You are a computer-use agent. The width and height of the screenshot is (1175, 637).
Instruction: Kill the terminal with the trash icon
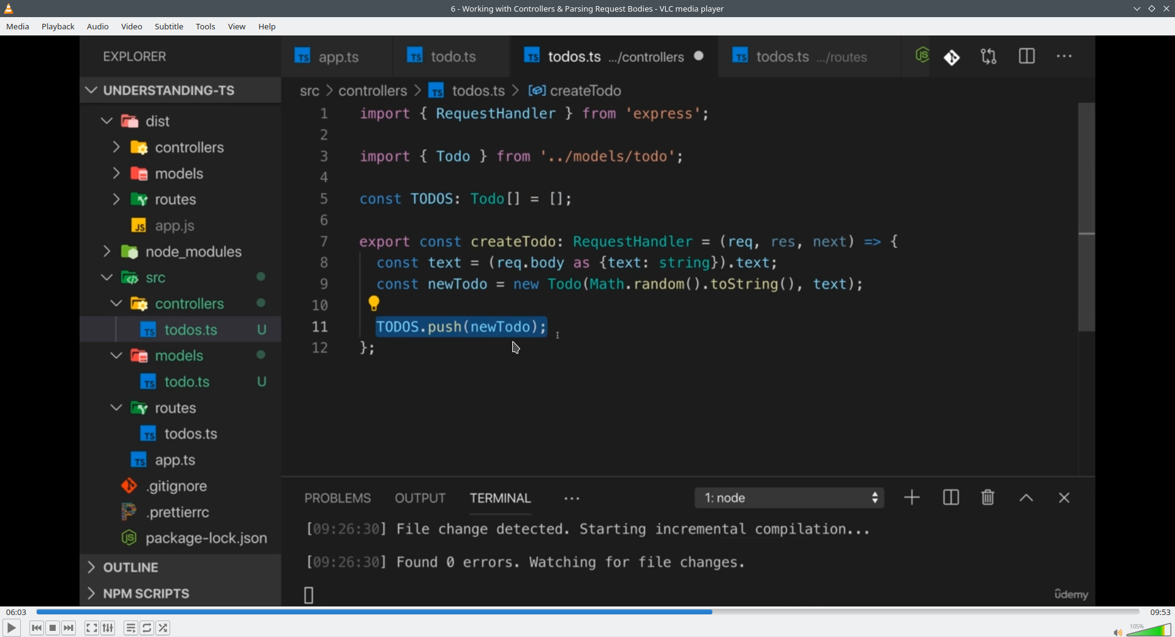point(987,497)
